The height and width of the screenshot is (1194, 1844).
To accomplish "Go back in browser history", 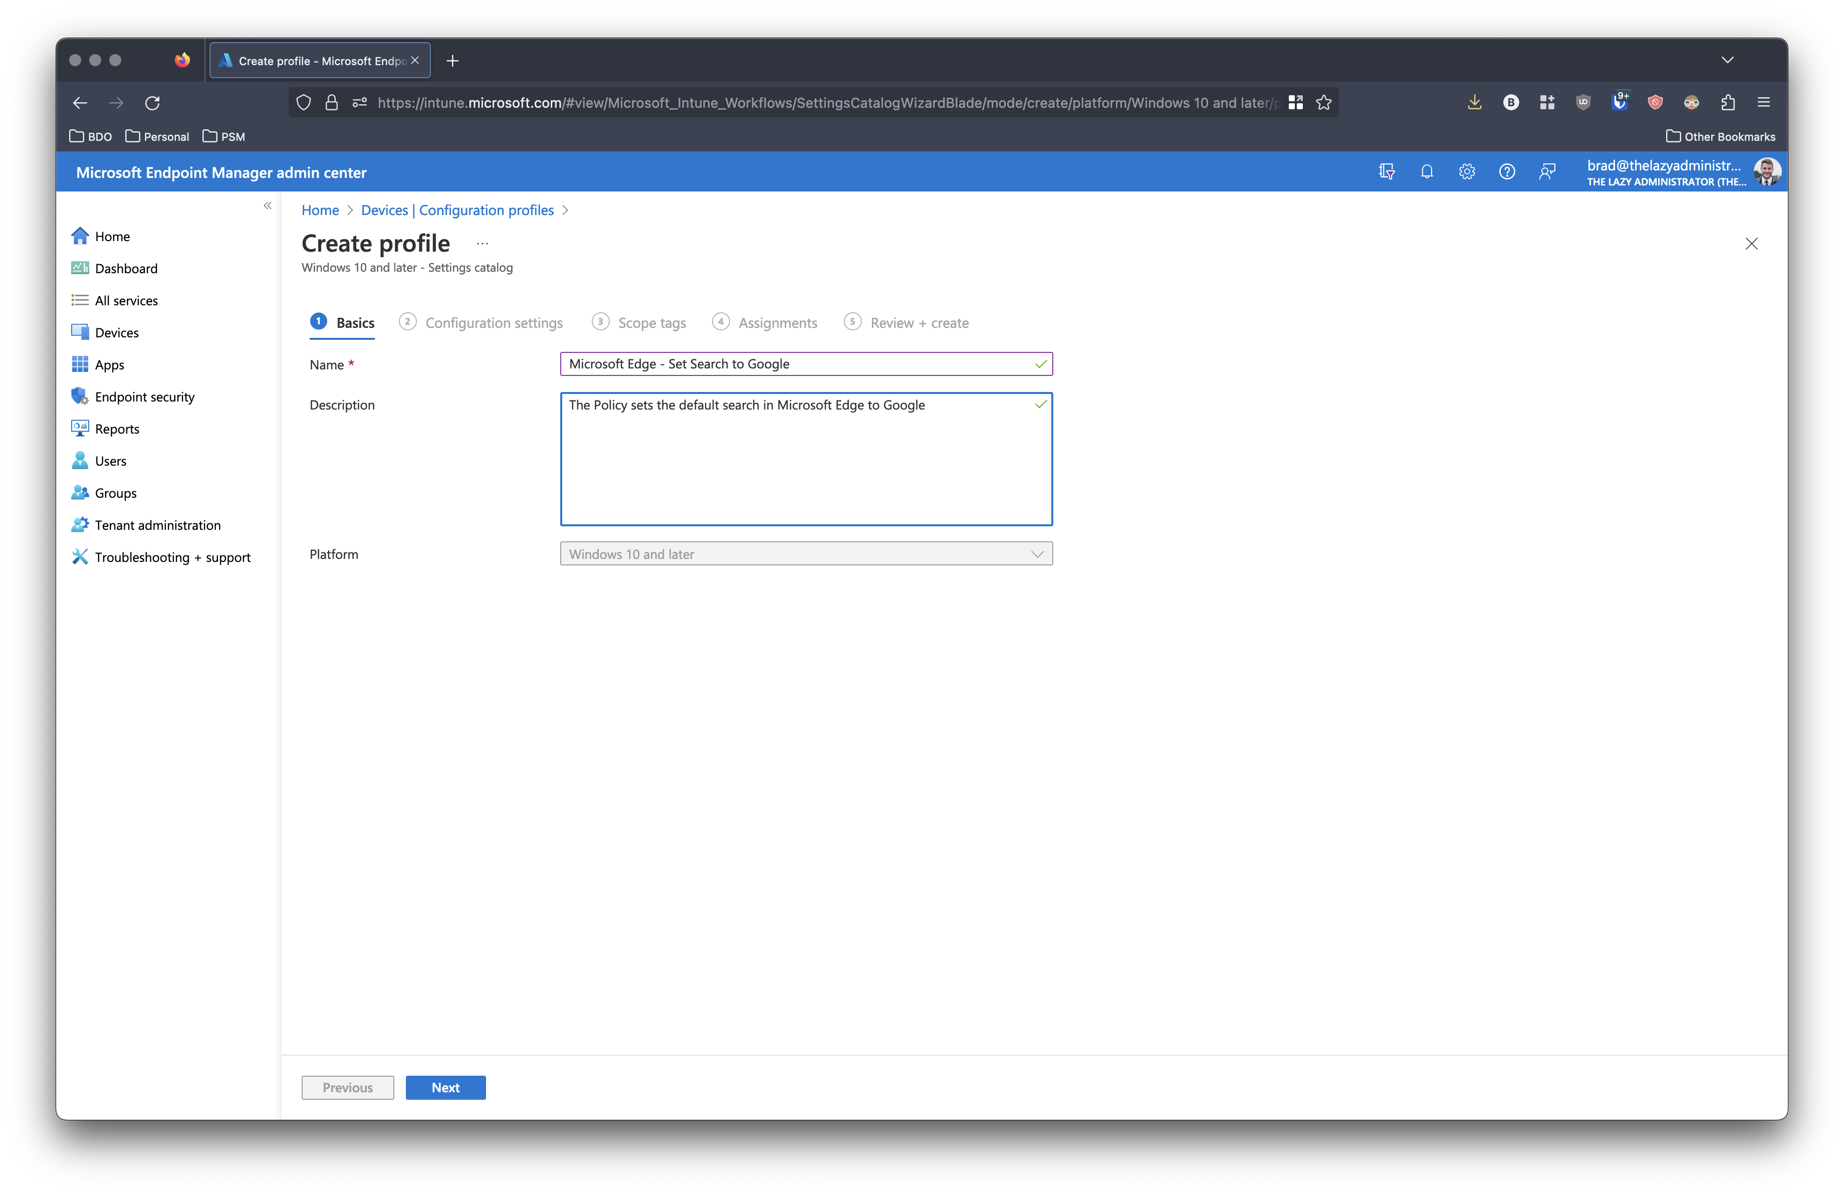I will (x=80, y=102).
